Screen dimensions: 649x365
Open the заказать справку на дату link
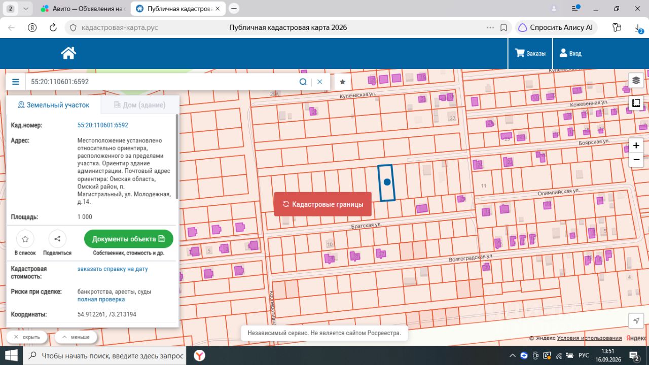pos(113,269)
